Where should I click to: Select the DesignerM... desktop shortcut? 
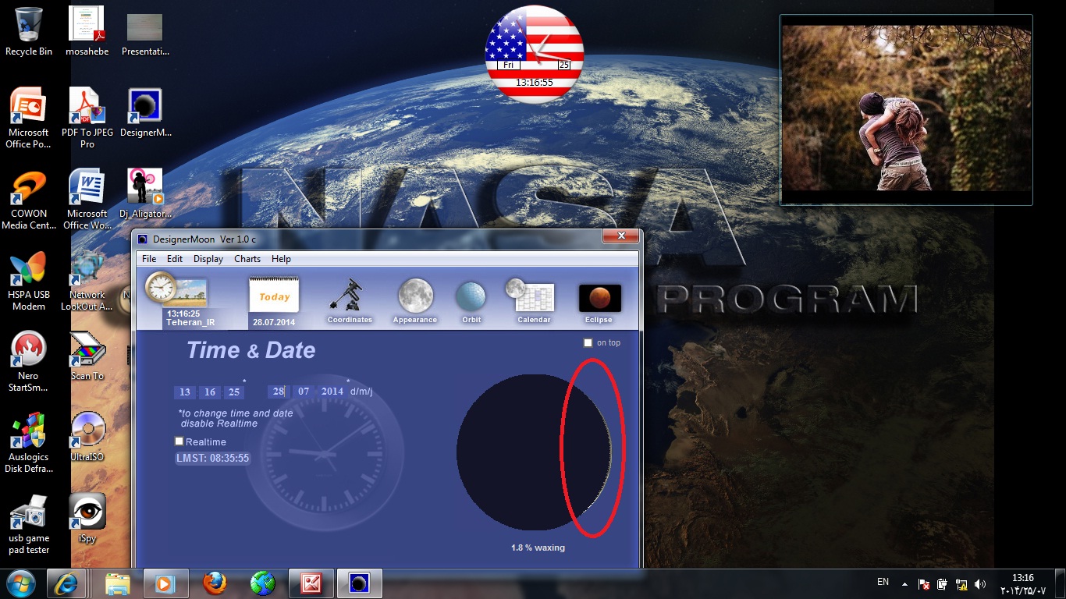tap(145, 112)
